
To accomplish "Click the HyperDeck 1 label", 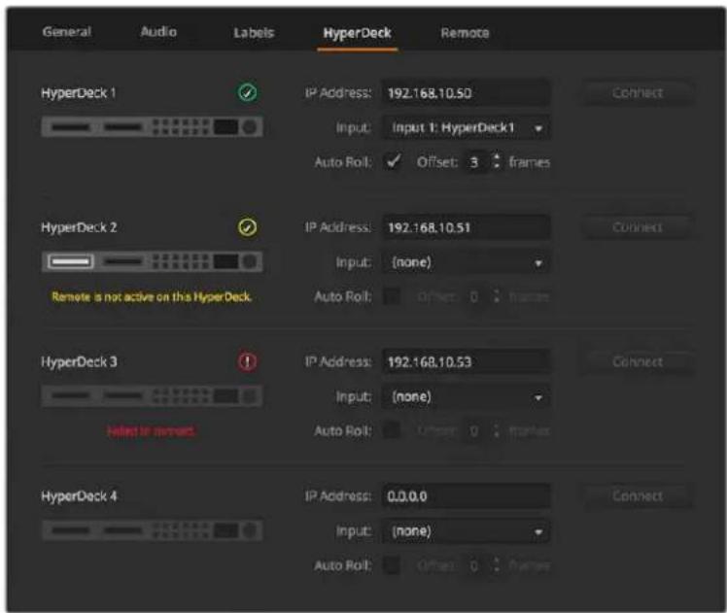I will coord(79,93).
